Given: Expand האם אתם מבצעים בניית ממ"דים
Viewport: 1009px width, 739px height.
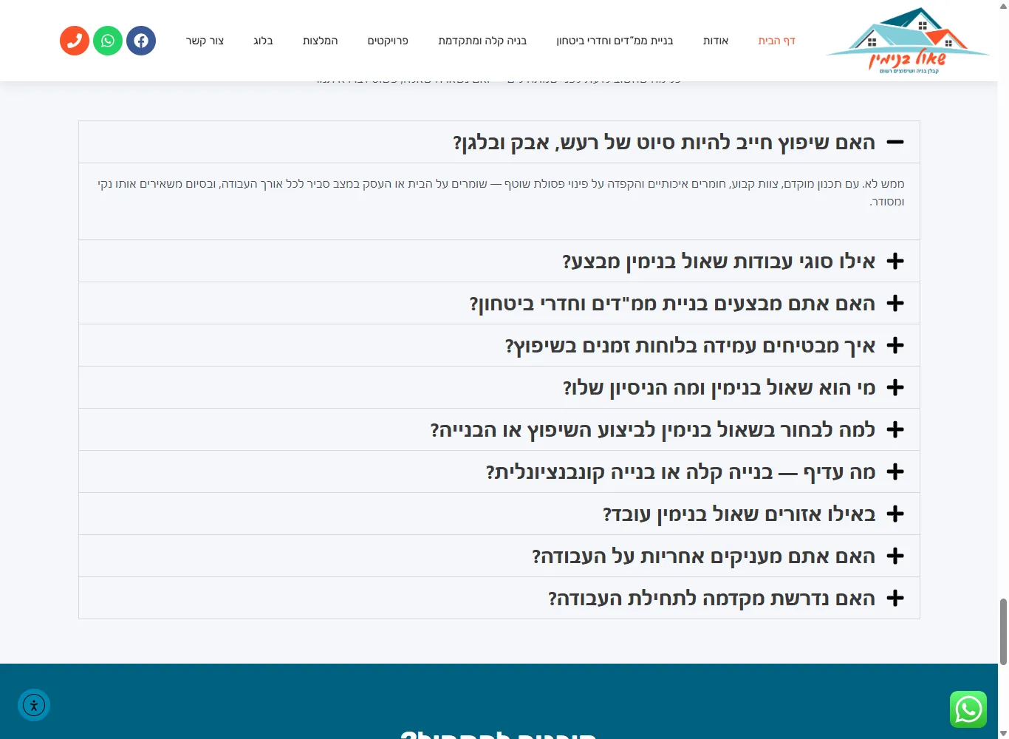Looking at the screenshot, I should coord(499,303).
